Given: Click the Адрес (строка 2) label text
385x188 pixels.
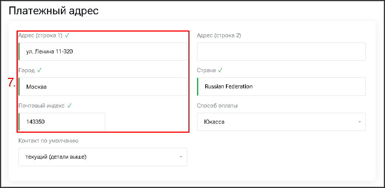Looking at the screenshot, I should [219, 35].
